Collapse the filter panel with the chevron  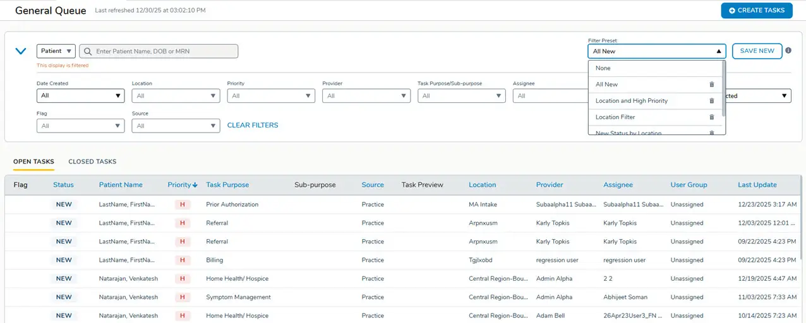pyautogui.click(x=21, y=51)
